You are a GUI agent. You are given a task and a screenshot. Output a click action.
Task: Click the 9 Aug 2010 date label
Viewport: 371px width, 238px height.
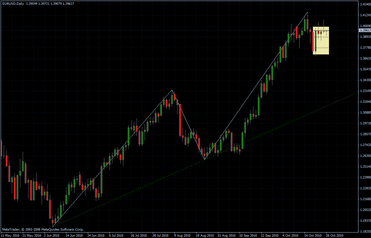coord(182,236)
